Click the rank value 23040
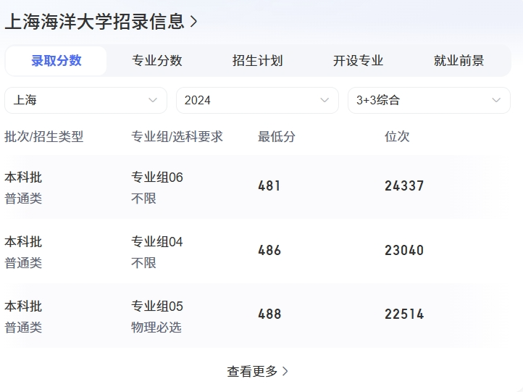The height and width of the screenshot is (392, 523). coord(404,250)
